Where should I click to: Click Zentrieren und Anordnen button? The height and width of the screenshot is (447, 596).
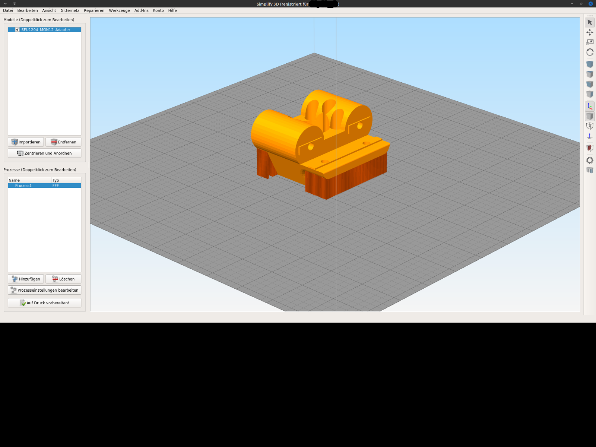pyautogui.click(x=44, y=153)
